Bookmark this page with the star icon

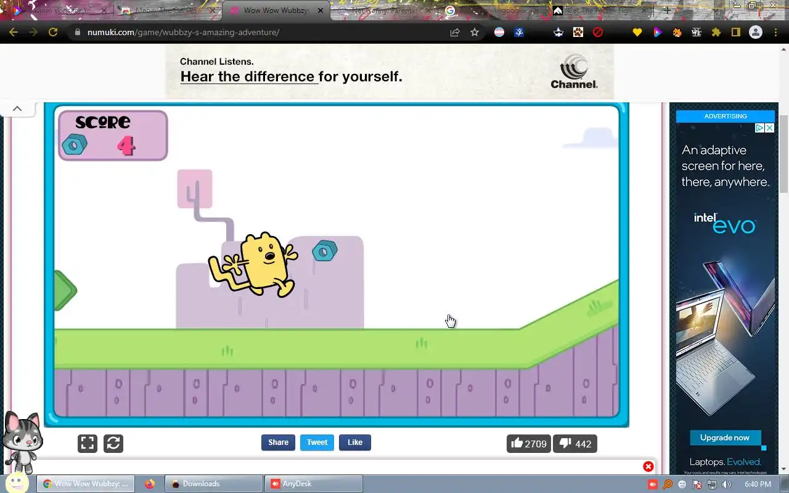pyautogui.click(x=475, y=32)
